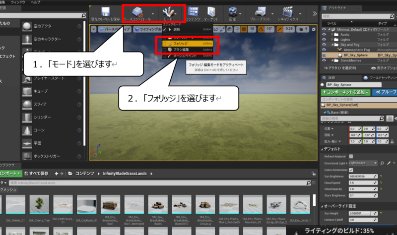Viewport: 397px width, 235px height.
Task: Hide the Audio folder eye icon
Action: pos(324,34)
